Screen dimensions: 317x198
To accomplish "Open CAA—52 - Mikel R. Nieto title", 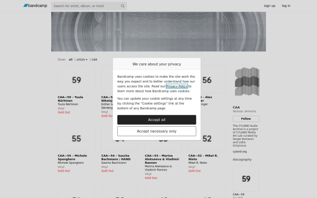I will (203, 157).
